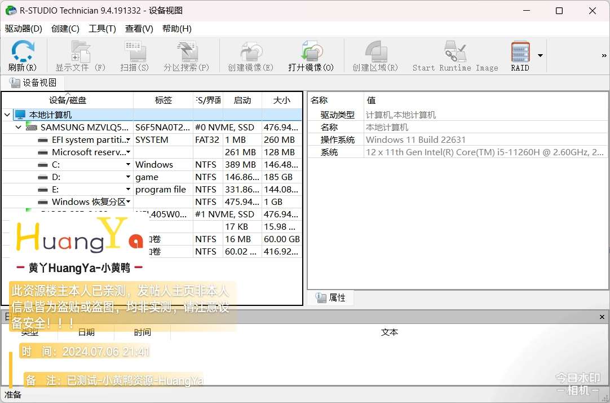This screenshot has height=403, width=610.
Task: Open dropdown arrow on Windows 恢复分区 row
Action: click(x=129, y=202)
